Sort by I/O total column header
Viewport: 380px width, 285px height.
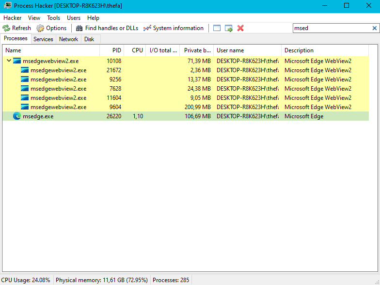[163, 50]
